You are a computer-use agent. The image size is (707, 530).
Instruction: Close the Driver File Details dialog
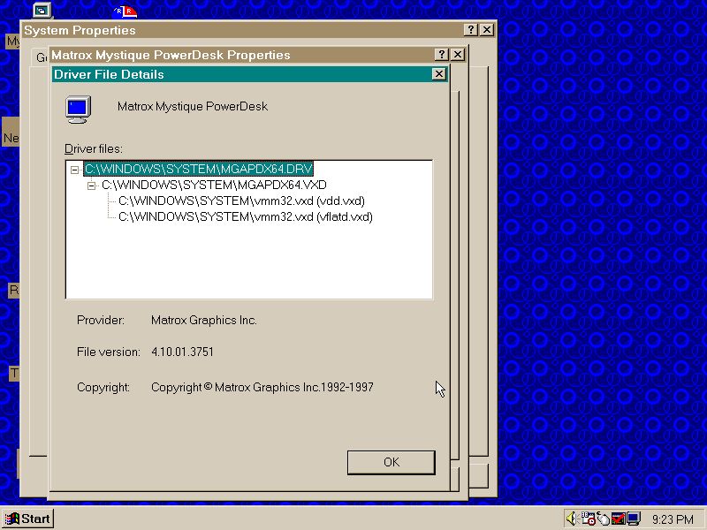[x=438, y=74]
